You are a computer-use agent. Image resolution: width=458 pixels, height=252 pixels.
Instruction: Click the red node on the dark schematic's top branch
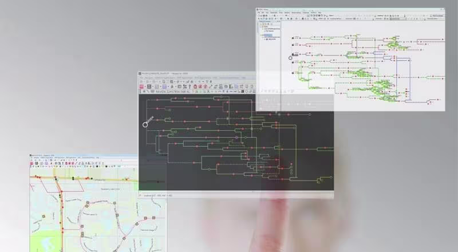[157, 100]
